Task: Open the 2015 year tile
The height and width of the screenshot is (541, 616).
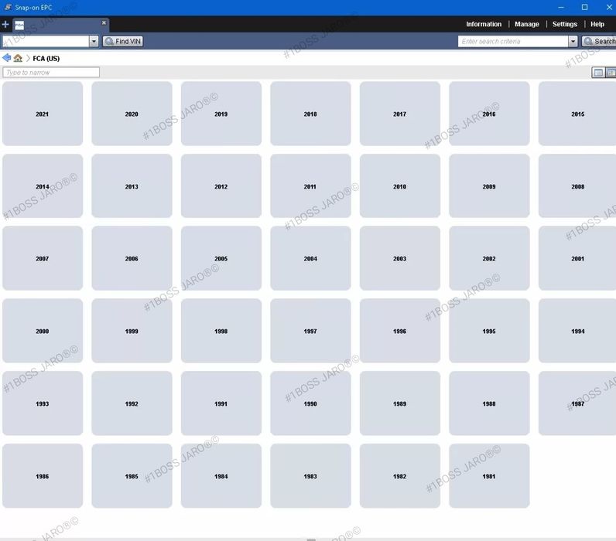Action: [577, 114]
